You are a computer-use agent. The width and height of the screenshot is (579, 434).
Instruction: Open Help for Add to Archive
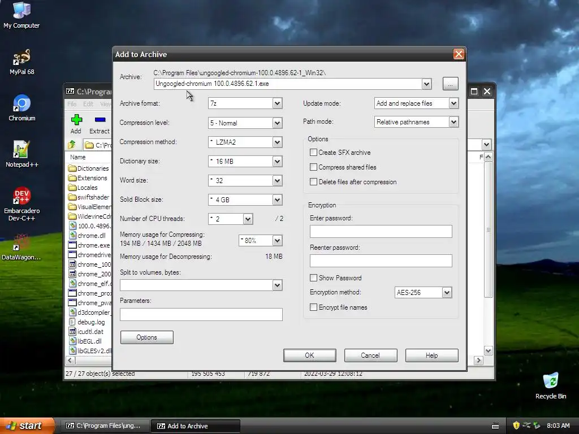click(431, 355)
